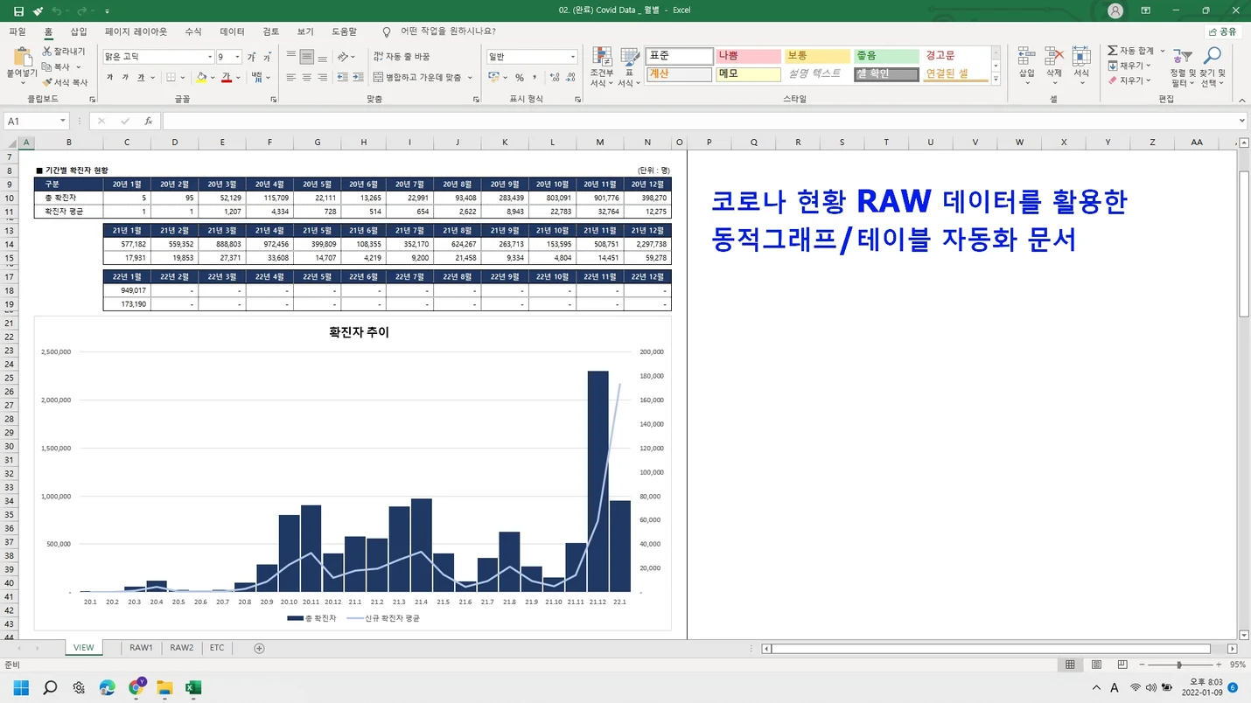The height and width of the screenshot is (703, 1251).
Task: Open Windows Start menu on the taskbar
Action: 21,688
